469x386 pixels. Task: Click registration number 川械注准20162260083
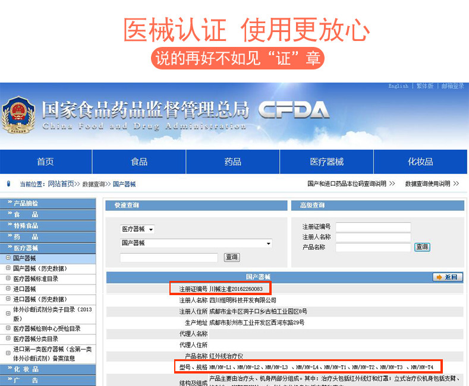[x=236, y=289]
